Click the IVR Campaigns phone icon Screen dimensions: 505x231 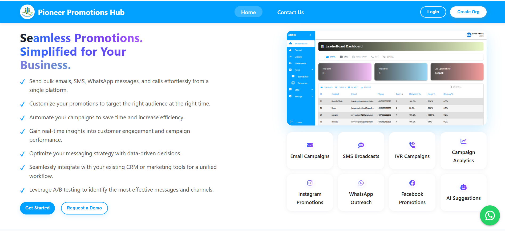412,145
